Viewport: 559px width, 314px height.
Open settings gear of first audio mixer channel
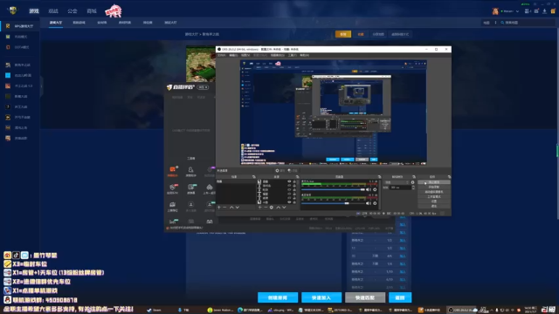click(x=375, y=190)
